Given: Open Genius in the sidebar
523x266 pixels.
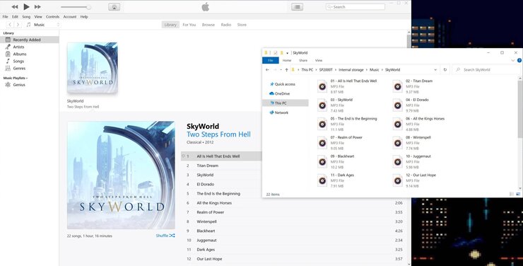Looking at the screenshot, I should 19,85.
